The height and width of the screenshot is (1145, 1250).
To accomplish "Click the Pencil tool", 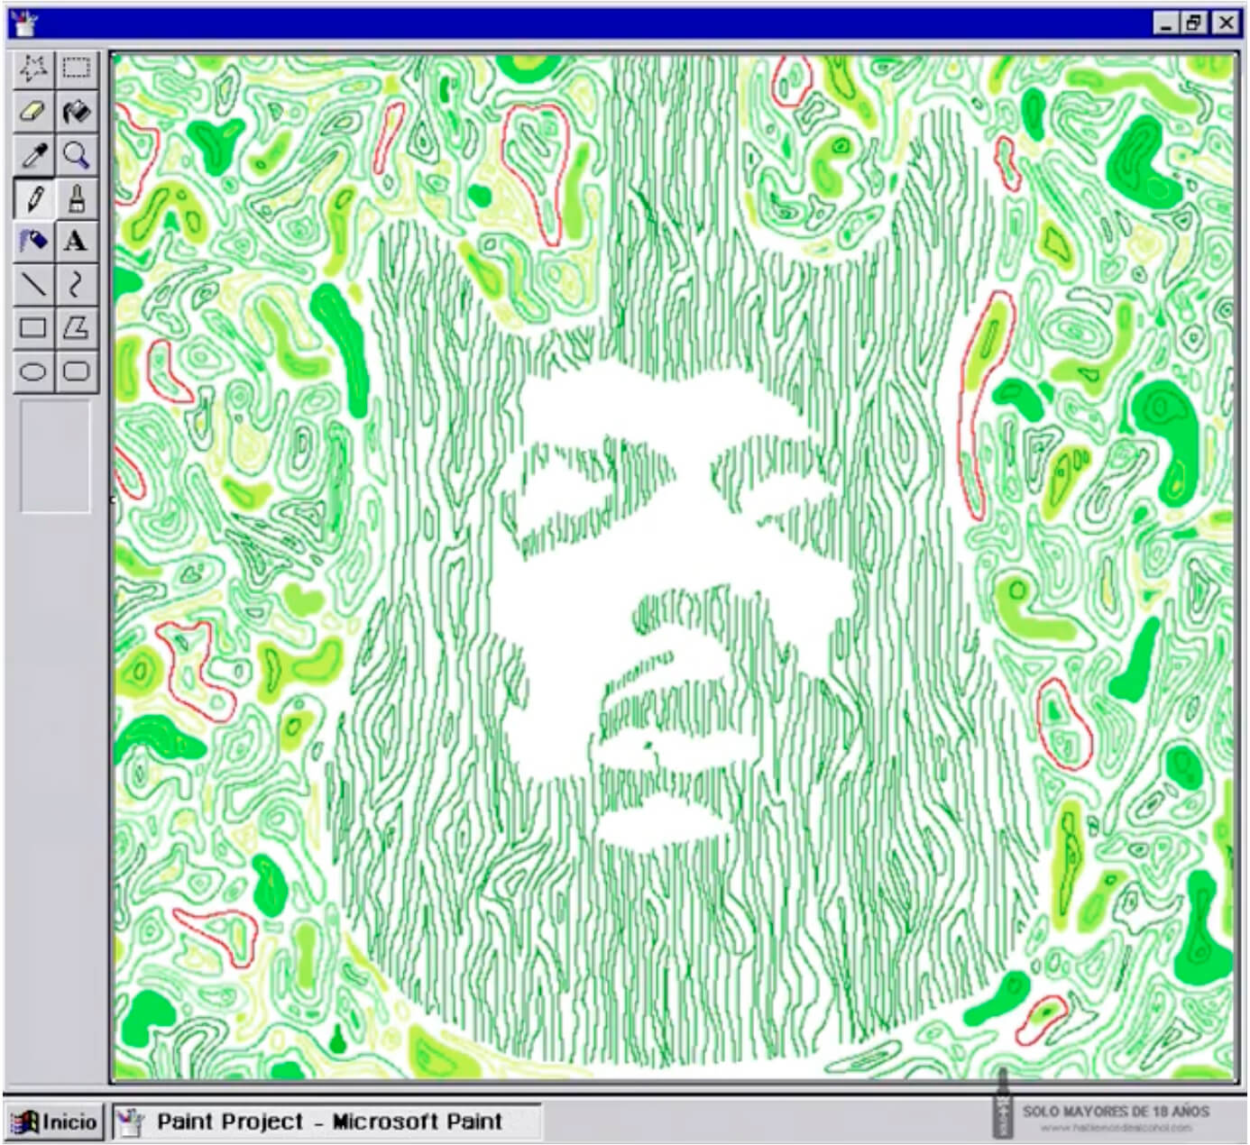I will (x=33, y=198).
